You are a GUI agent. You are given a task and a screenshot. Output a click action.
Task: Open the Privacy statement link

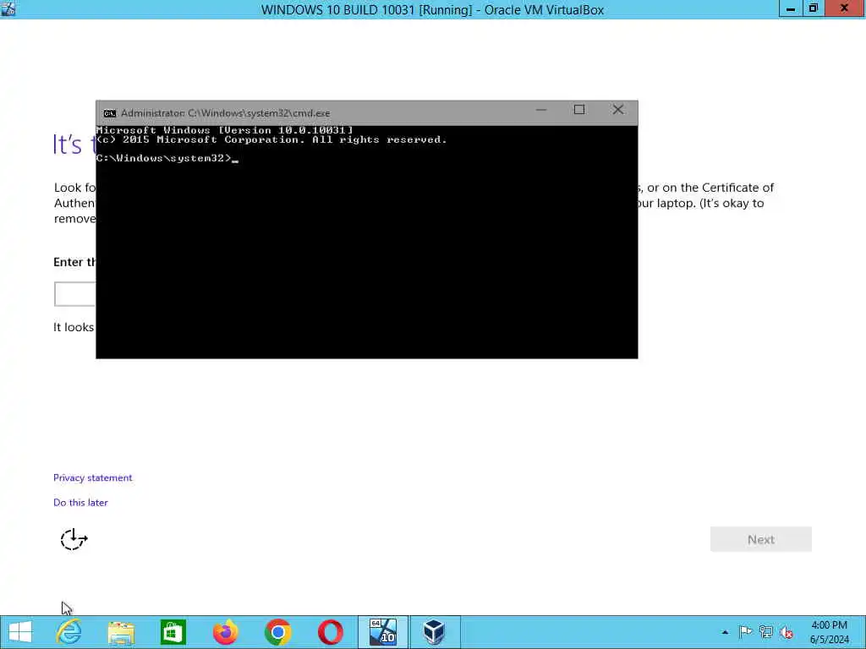[x=93, y=478]
